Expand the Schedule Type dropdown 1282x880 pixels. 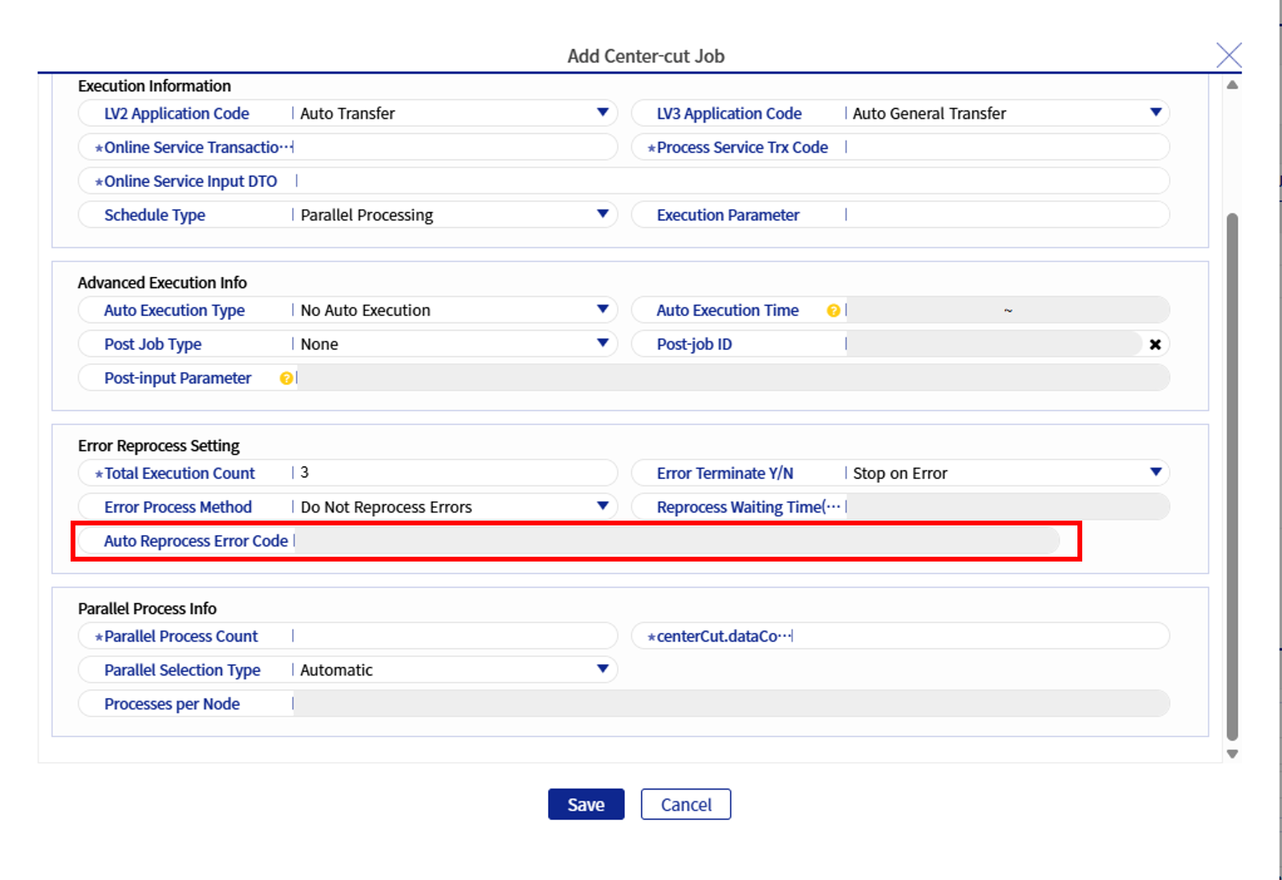tap(602, 214)
